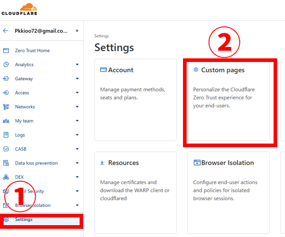This screenshot has width=285, height=237.
Task: Click the Zero Trust Home icon
Action: 6,51
